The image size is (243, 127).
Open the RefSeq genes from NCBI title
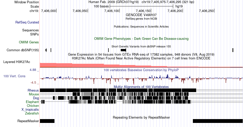coord(141,19)
